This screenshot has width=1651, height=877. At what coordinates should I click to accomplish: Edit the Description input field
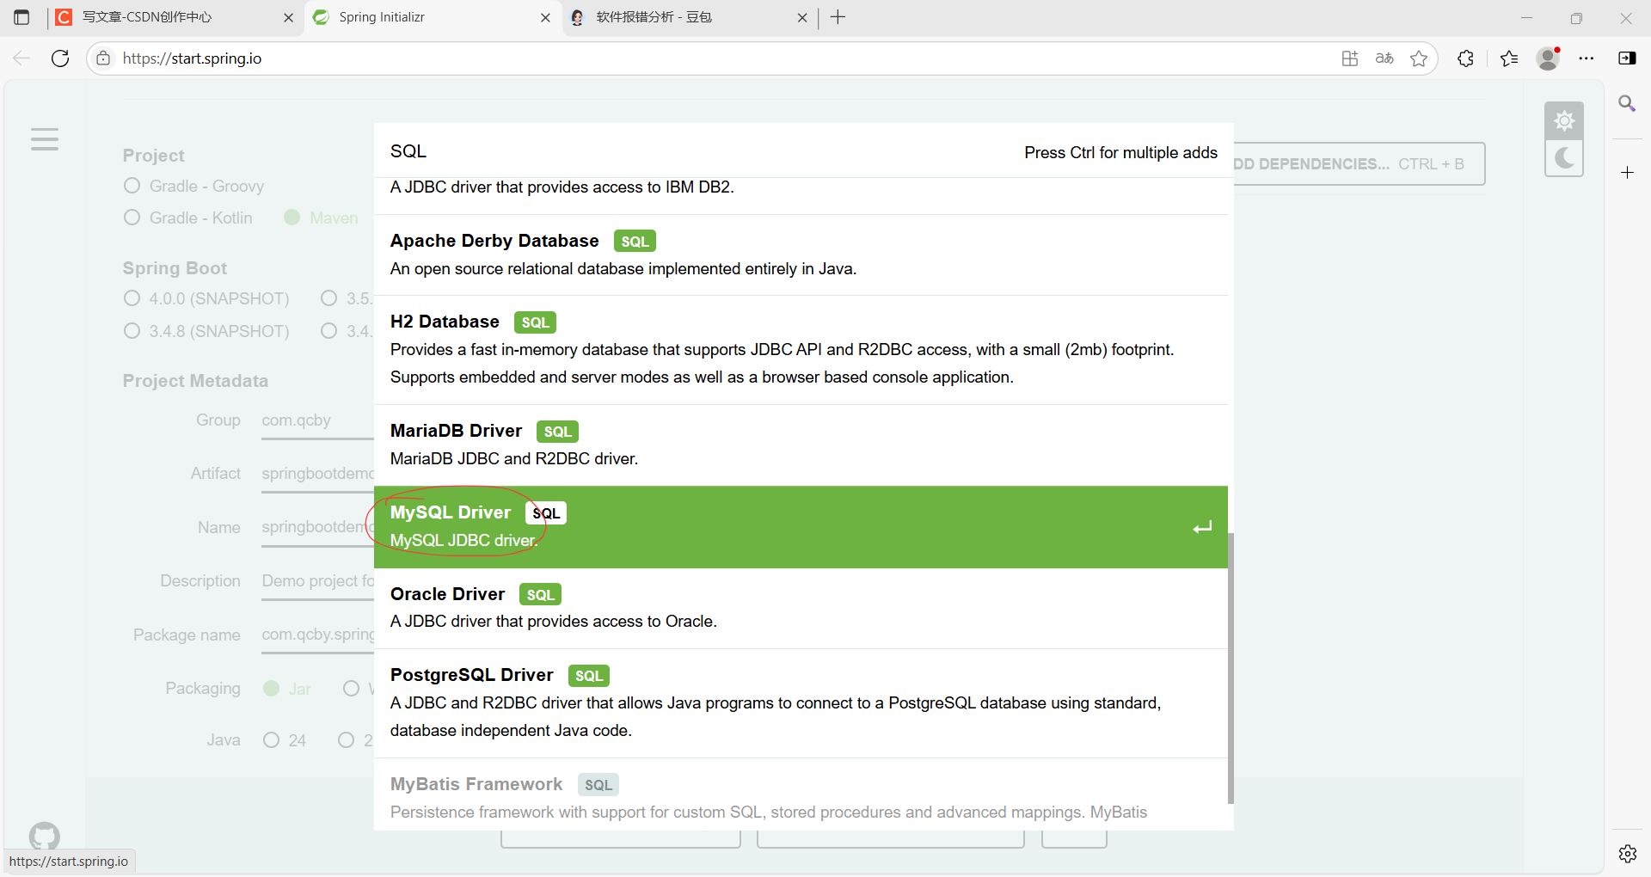(317, 581)
